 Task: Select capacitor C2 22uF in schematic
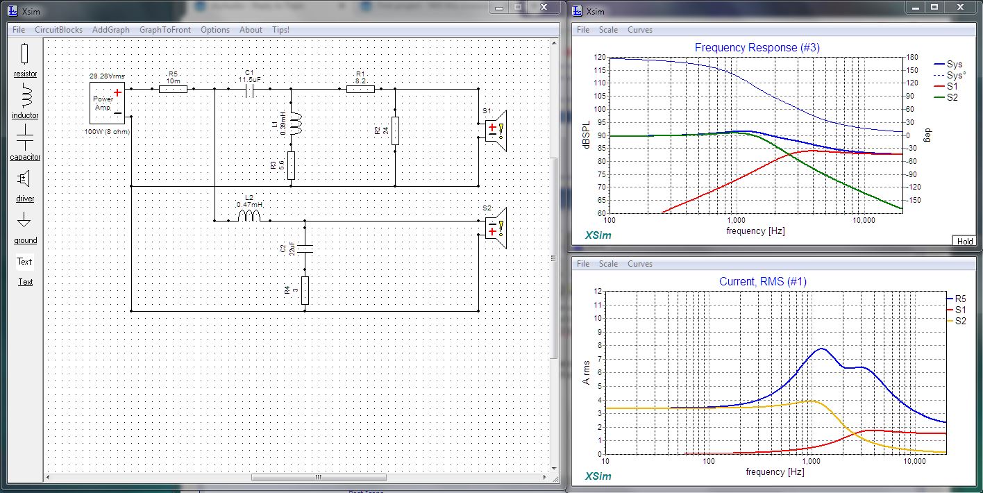[305, 249]
